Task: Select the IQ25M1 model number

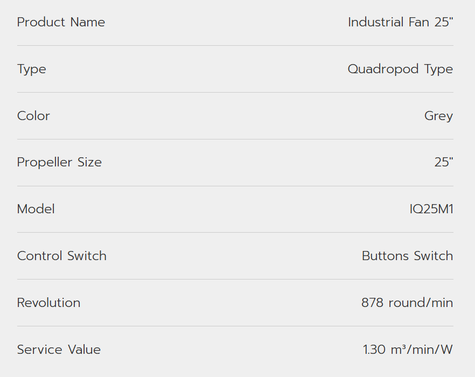Action: (431, 209)
